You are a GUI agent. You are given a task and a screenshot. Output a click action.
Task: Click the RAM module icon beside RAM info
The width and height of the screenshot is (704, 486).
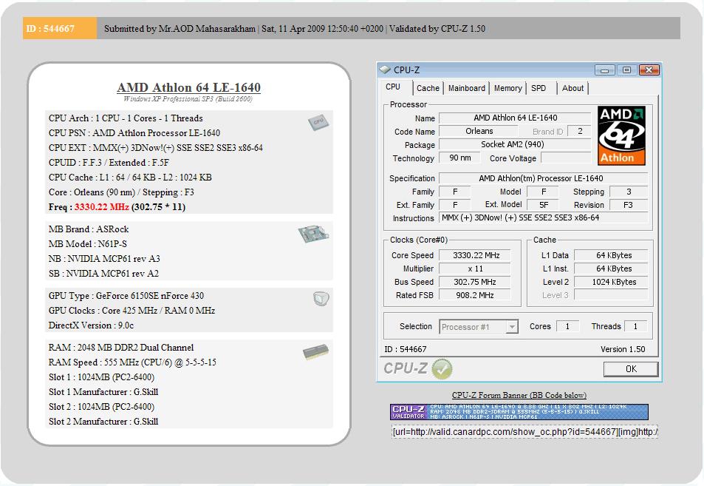(315, 352)
